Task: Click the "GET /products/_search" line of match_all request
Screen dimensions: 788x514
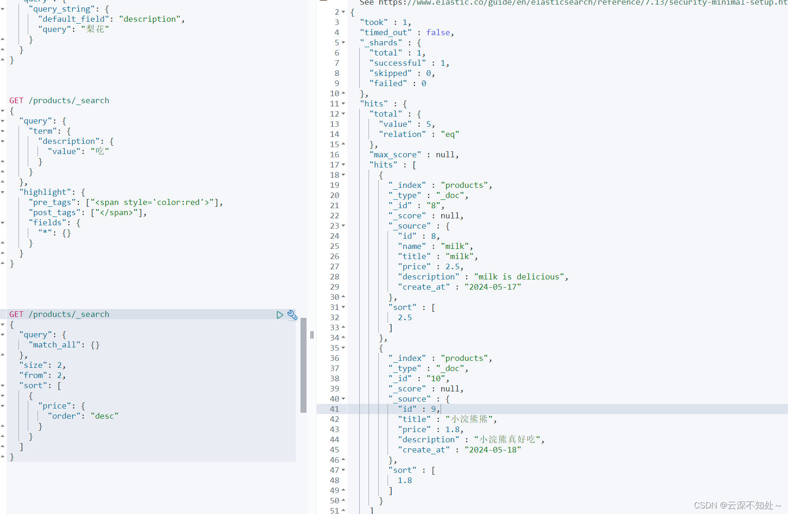Action: coord(59,315)
